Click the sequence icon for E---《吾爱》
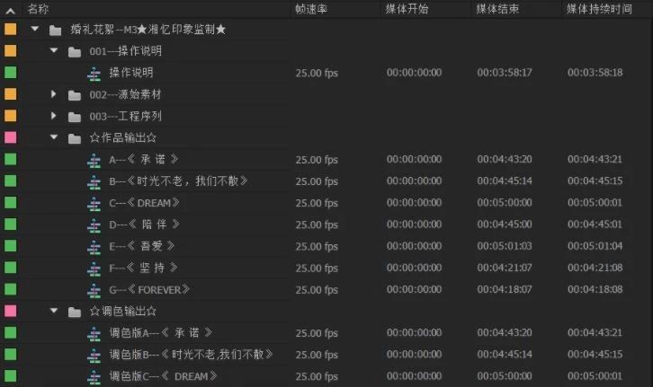 pyautogui.click(x=94, y=247)
